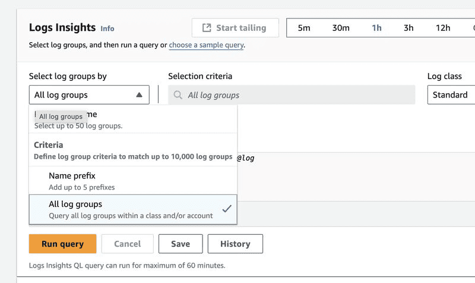
Task: Collapse the All log groups dropdown arrow
Action: (139, 95)
